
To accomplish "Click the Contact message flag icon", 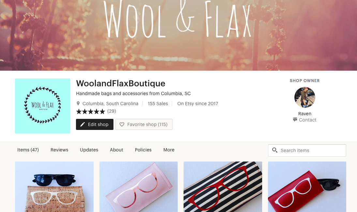I will click(295, 120).
